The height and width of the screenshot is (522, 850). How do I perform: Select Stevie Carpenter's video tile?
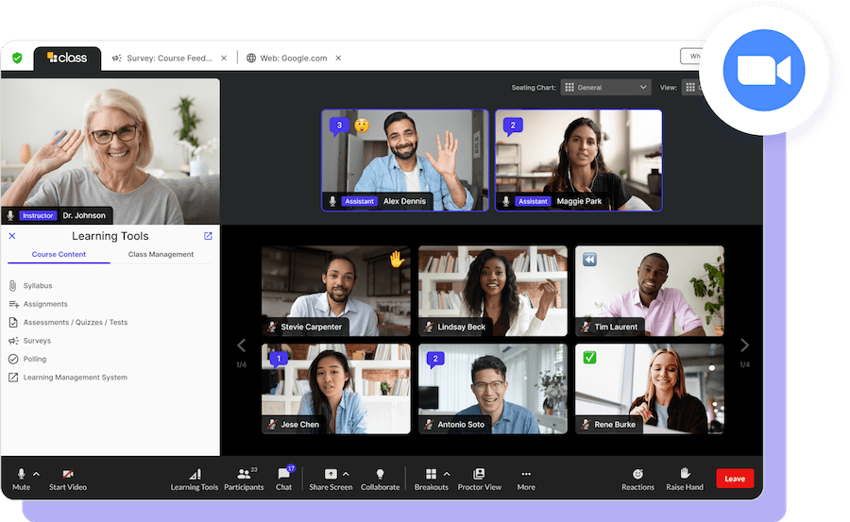pyautogui.click(x=335, y=291)
